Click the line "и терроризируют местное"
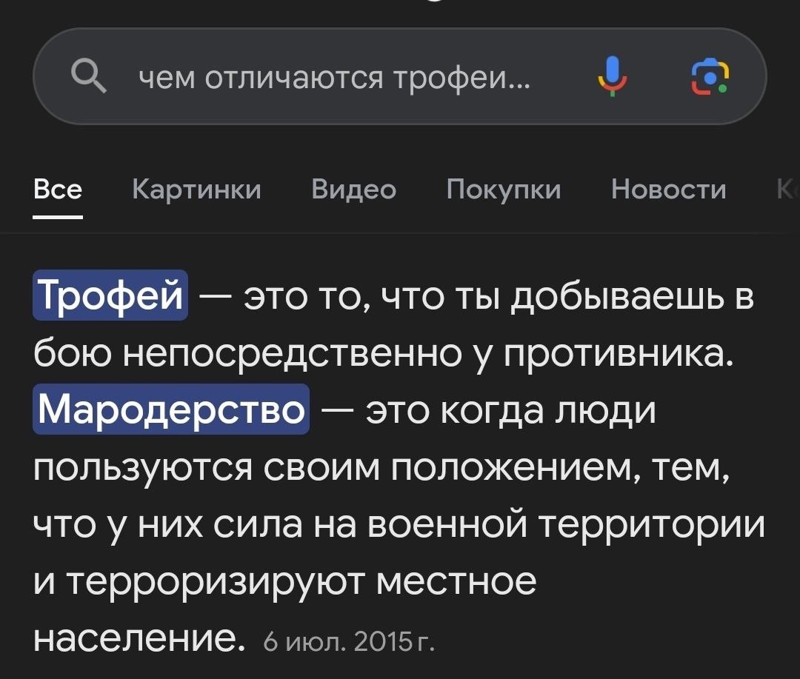This screenshot has height=679, width=800. click(284, 581)
